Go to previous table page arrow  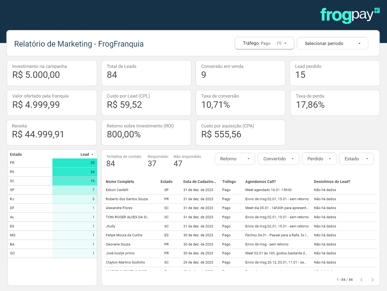click(x=361, y=280)
